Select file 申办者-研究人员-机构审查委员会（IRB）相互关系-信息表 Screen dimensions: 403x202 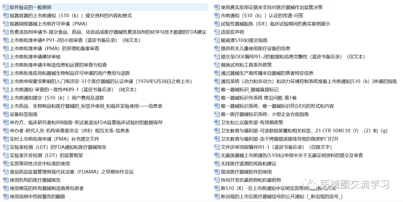70,131
